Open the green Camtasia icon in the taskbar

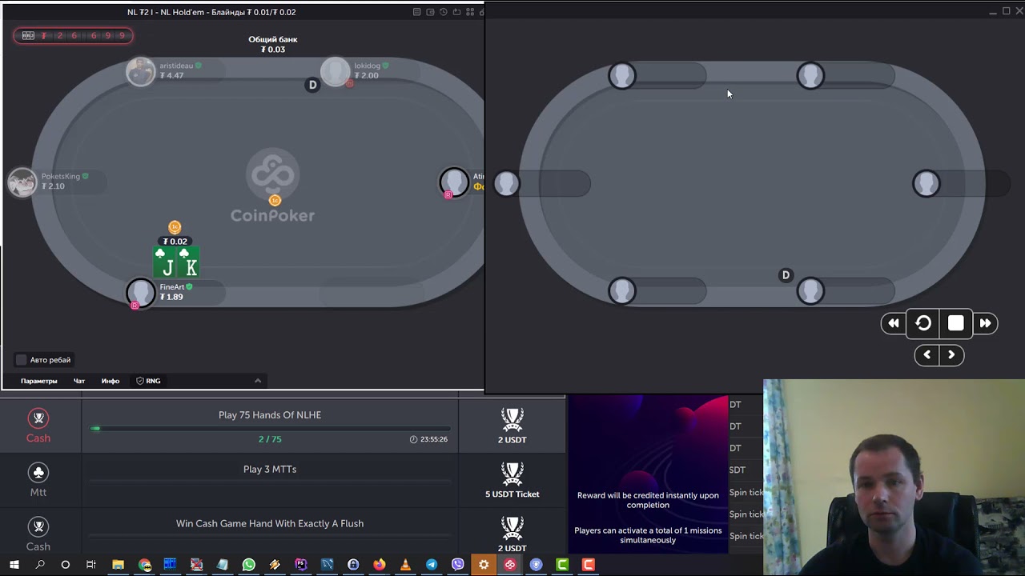point(562,565)
